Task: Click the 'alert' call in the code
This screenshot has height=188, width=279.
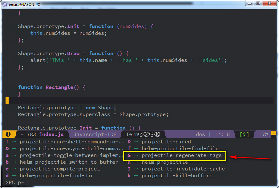Action: click(x=38, y=60)
